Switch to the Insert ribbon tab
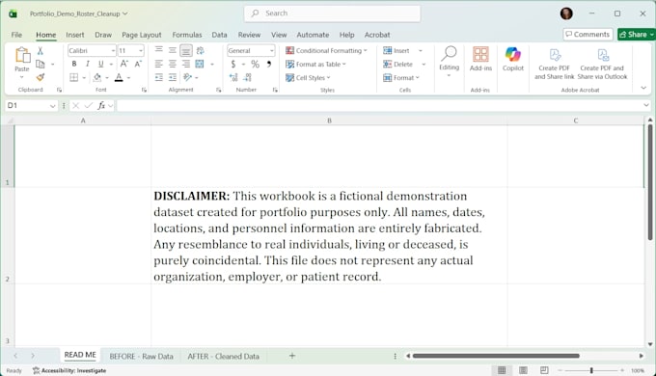This screenshot has height=376, width=656. 75,35
